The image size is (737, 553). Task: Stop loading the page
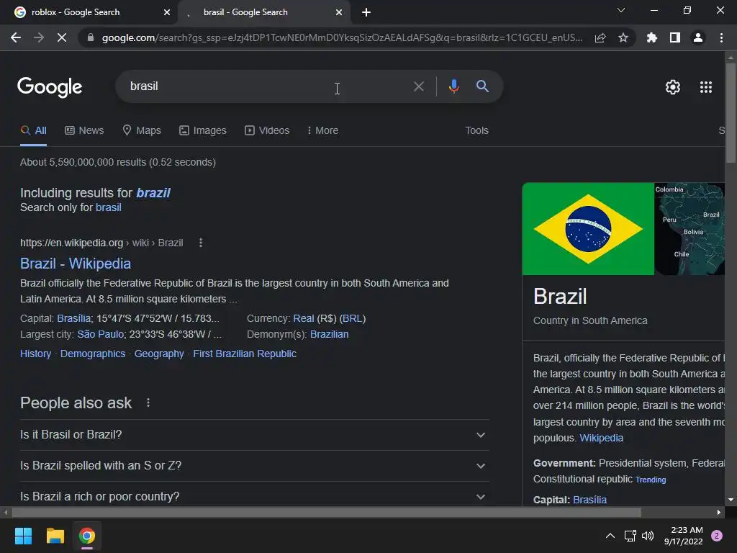point(62,37)
